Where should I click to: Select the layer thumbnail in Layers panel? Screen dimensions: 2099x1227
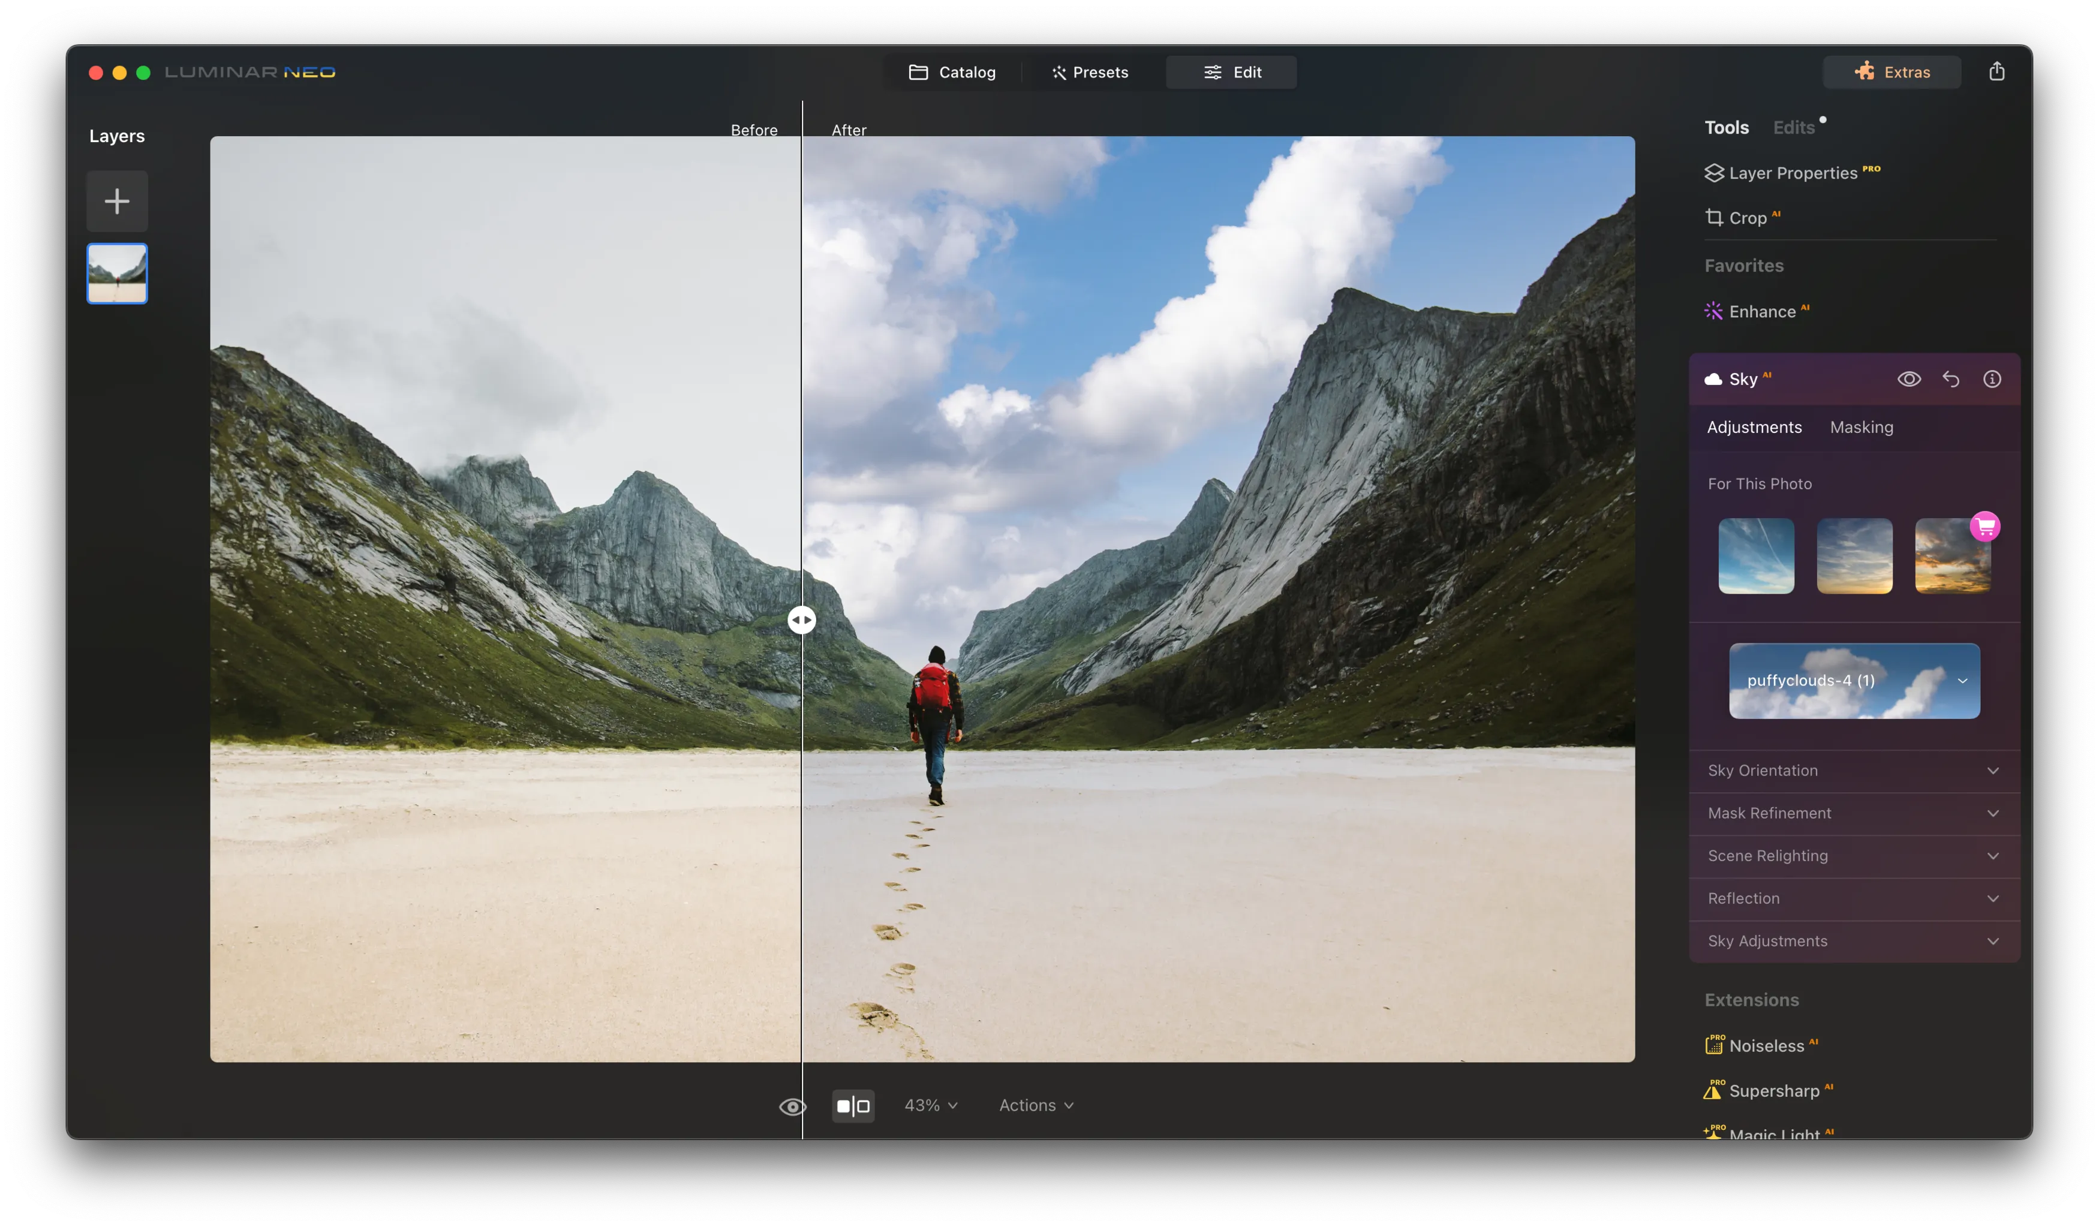tap(116, 273)
